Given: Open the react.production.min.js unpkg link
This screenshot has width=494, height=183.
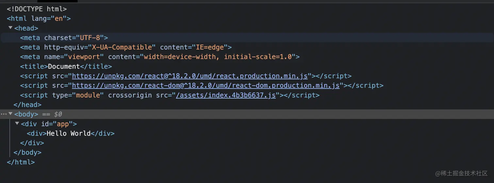Looking at the screenshot, I should coord(190,76).
